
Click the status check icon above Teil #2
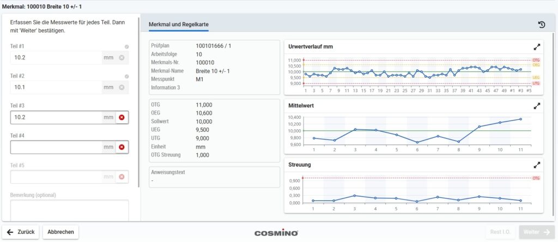(126, 77)
